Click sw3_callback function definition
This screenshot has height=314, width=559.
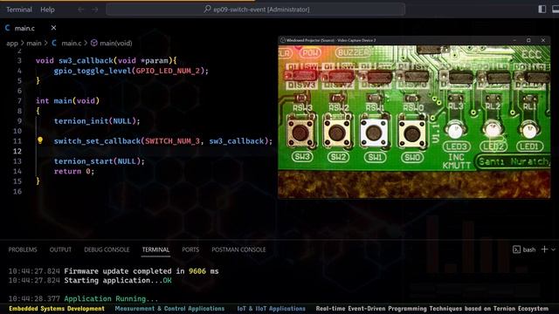[86, 60]
